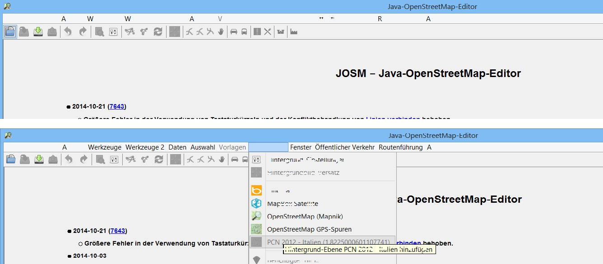This screenshot has width=603, height=264.
Task: Click the crossed tools icon in upper window
Action: (x=268, y=32)
